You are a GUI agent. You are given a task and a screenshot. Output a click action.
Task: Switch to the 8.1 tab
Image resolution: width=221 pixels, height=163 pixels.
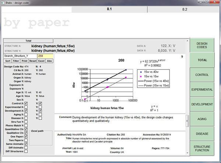click(x=109, y=9)
